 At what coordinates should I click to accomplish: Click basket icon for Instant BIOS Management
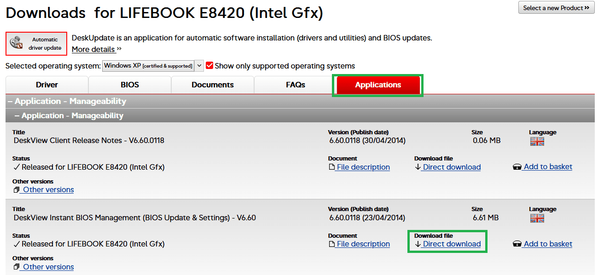[517, 244]
